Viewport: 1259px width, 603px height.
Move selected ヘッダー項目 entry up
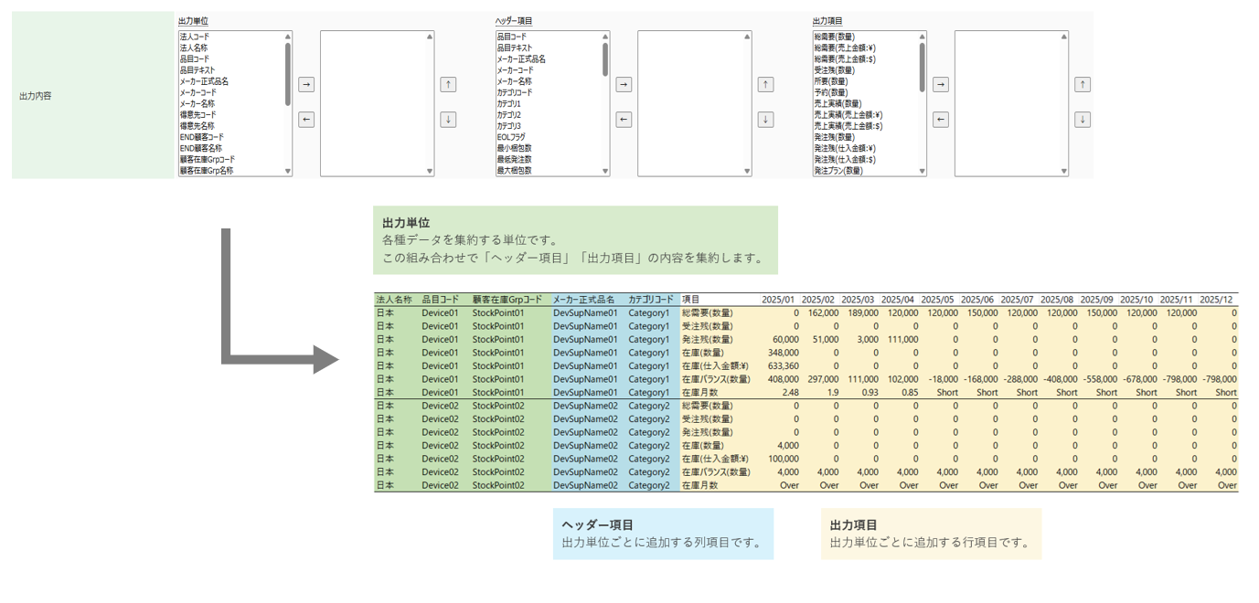(765, 84)
